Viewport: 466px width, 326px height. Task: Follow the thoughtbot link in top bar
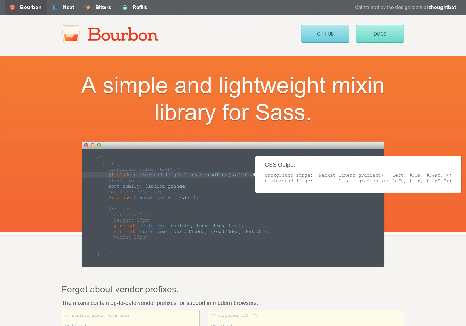(x=442, y=8)
